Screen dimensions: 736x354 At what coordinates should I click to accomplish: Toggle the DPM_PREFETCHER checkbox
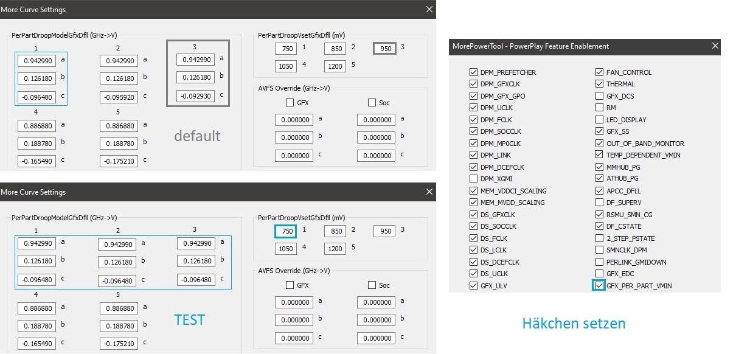(x=474, y=72)
